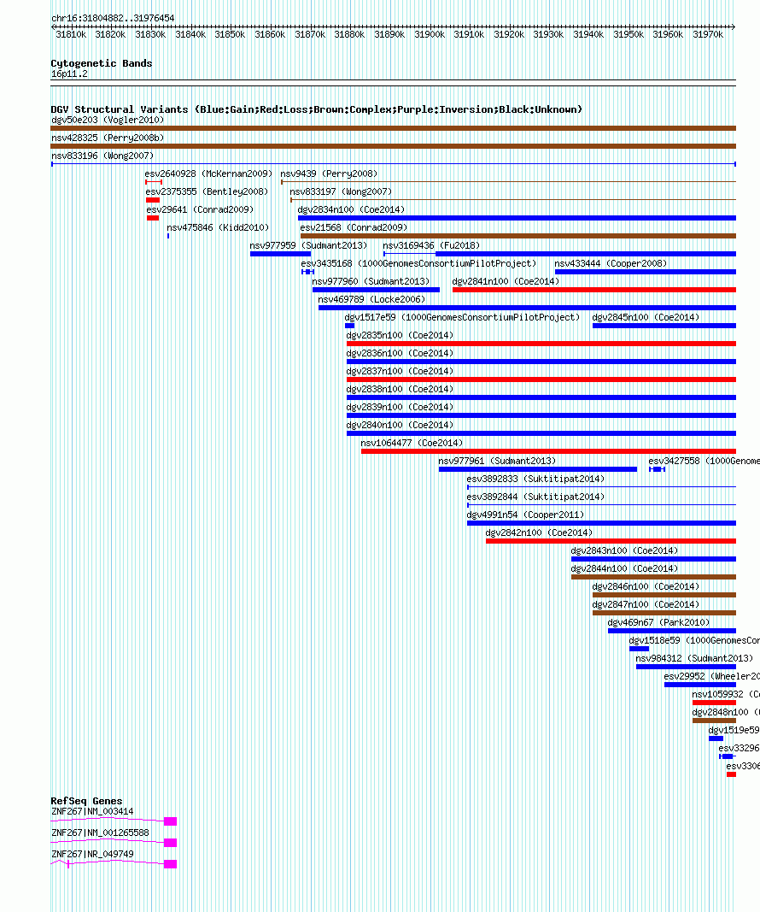
Task: Select the nsv977959 (Sudmant2013) blue bar
Action: (281, 254)
